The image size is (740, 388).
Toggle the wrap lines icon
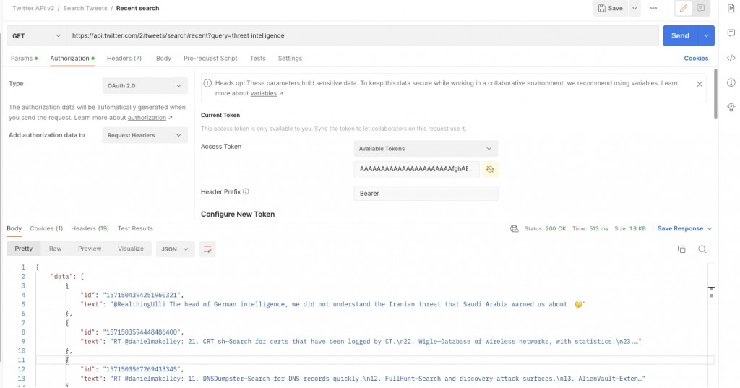coord(207,249)
